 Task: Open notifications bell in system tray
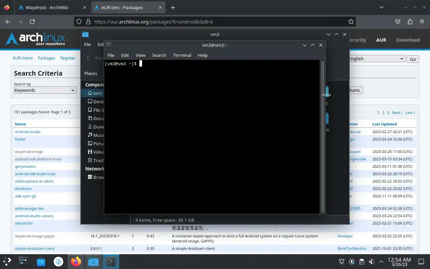coord(342,261)
